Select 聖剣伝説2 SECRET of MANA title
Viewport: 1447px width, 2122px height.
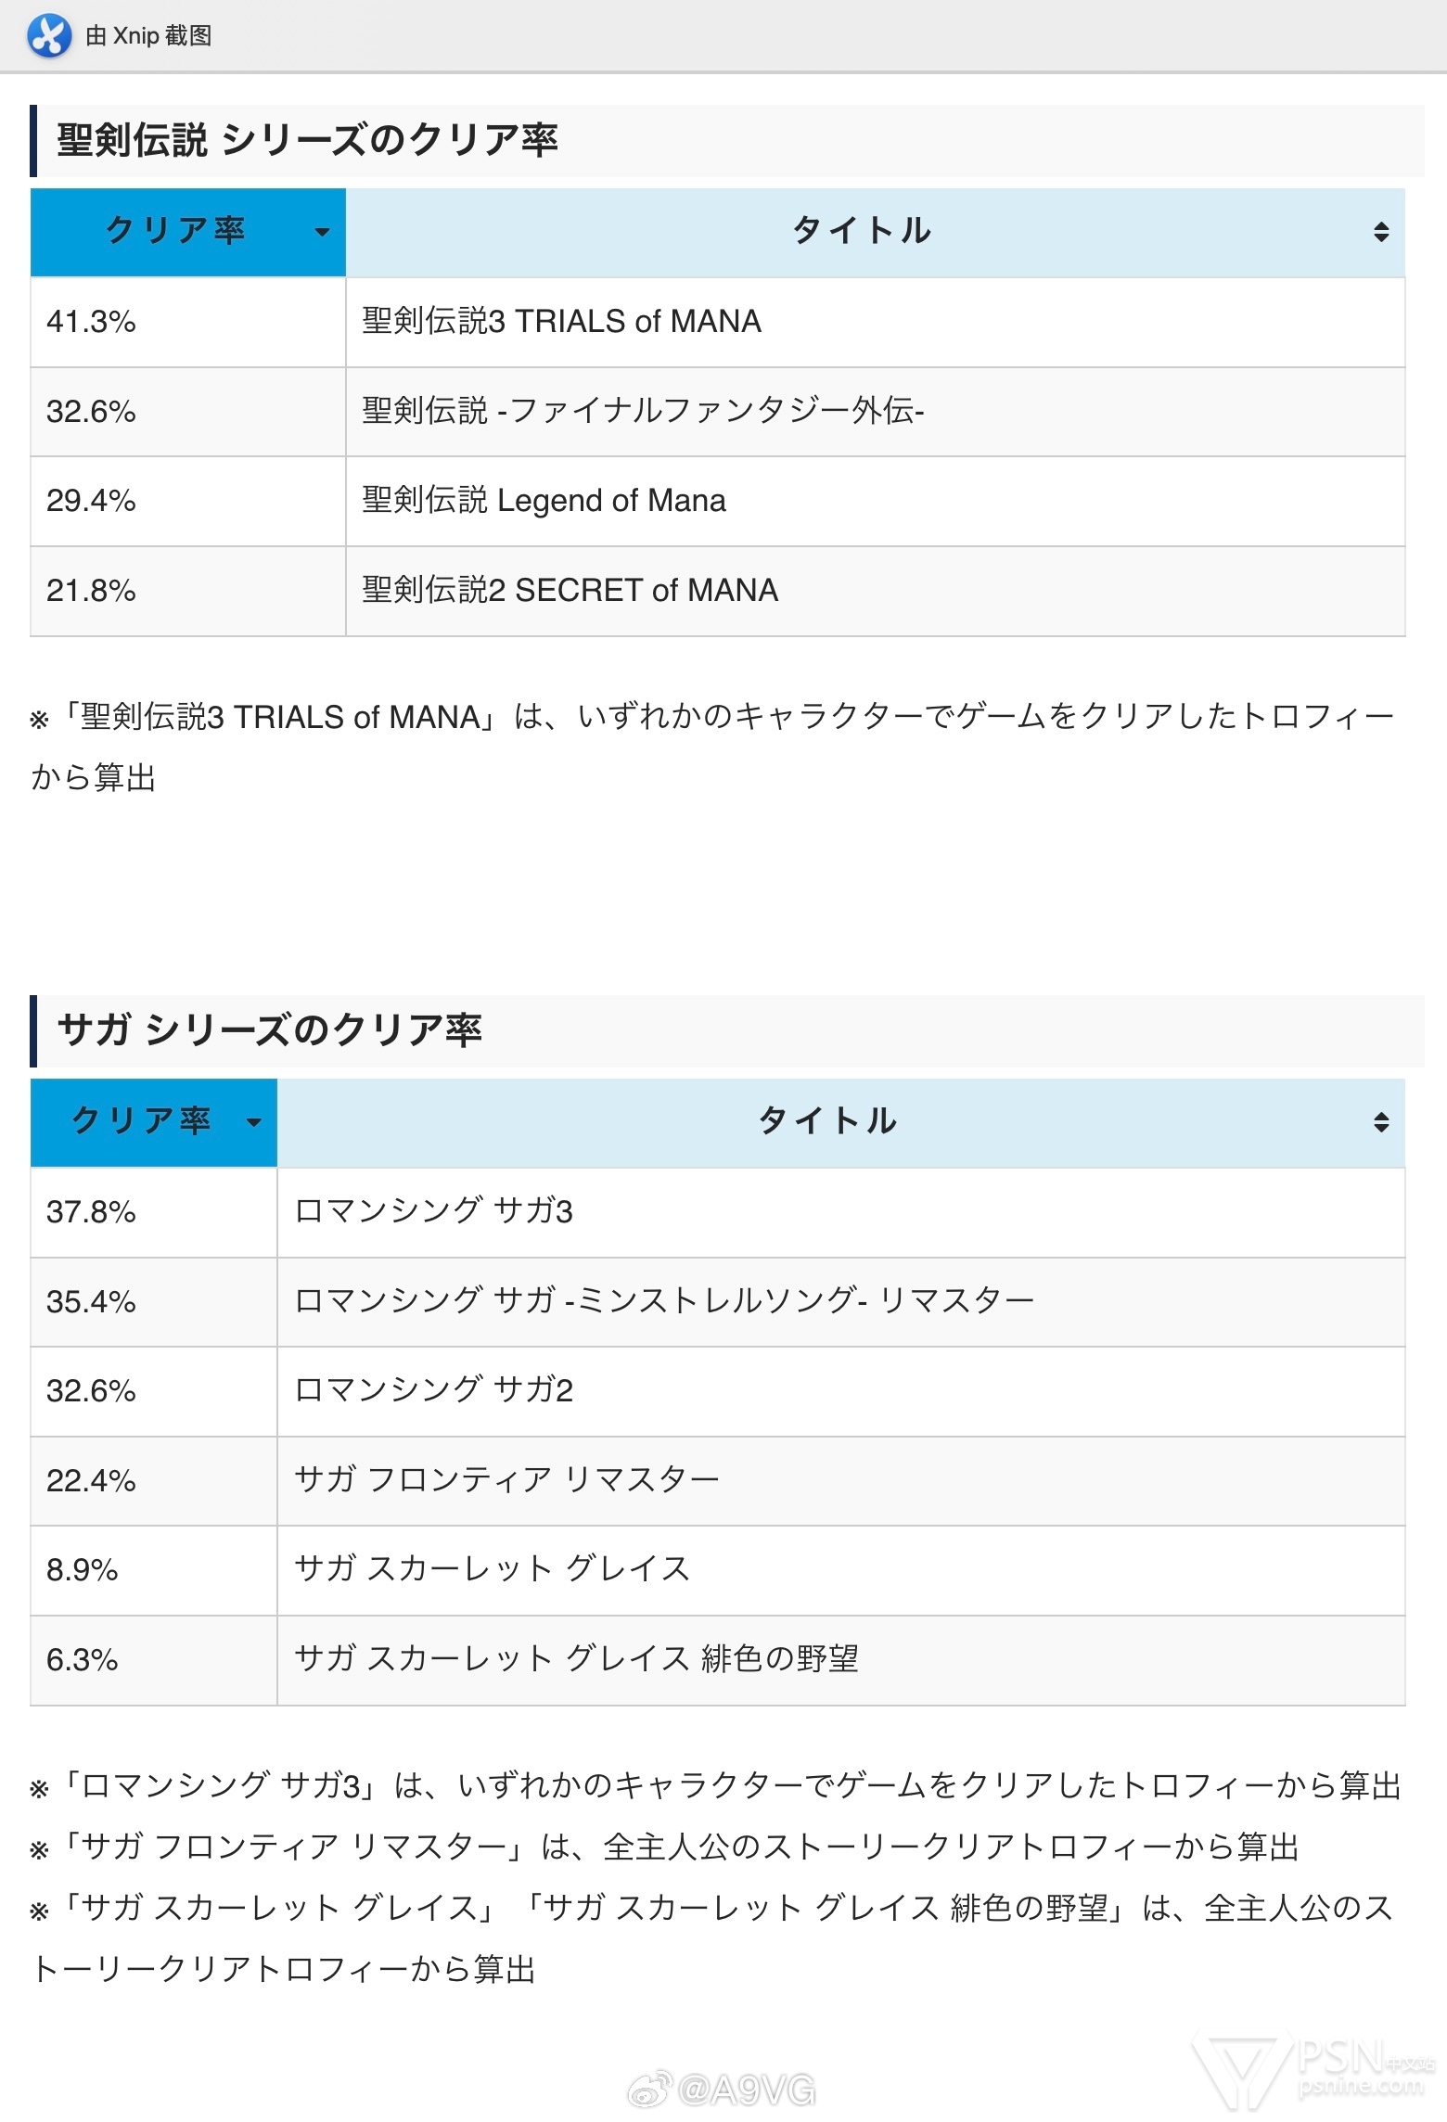tap(570, 590)
